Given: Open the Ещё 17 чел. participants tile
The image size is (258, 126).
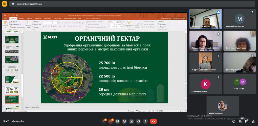Looking at the screenshot, I should point(240,84).
